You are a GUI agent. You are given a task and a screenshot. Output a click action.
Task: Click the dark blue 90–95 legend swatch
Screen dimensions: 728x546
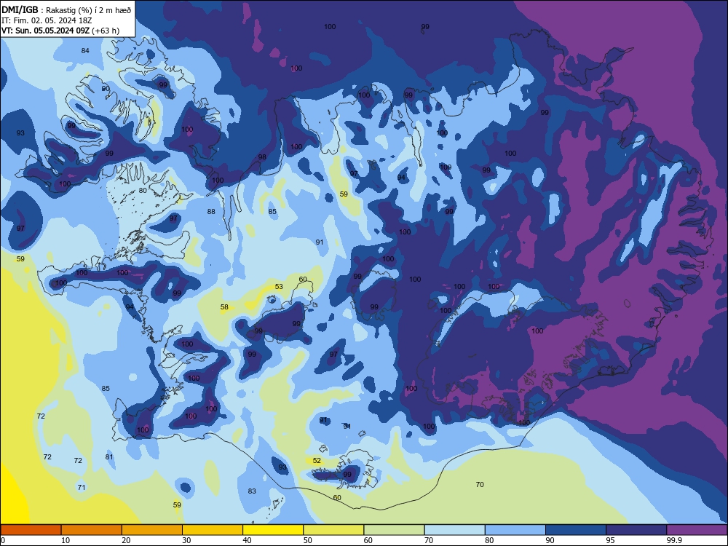576,530
